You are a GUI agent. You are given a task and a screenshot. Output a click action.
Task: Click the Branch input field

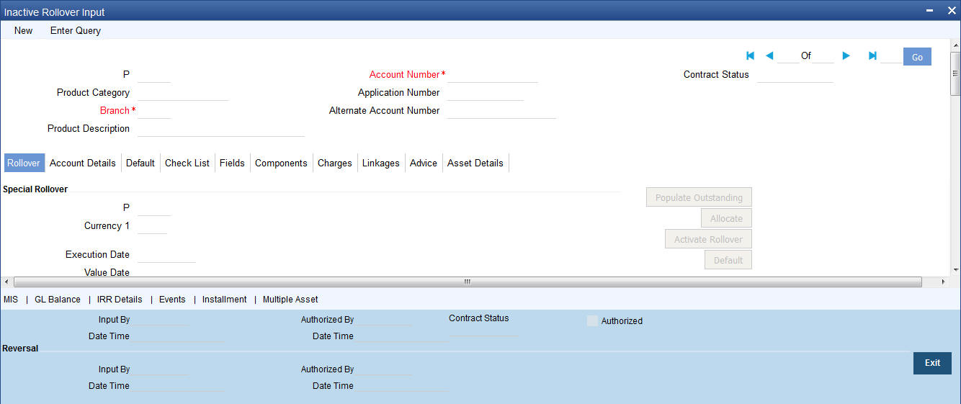pos(153,110)
